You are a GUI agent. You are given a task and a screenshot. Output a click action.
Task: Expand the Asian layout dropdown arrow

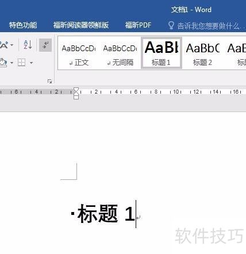12,45
